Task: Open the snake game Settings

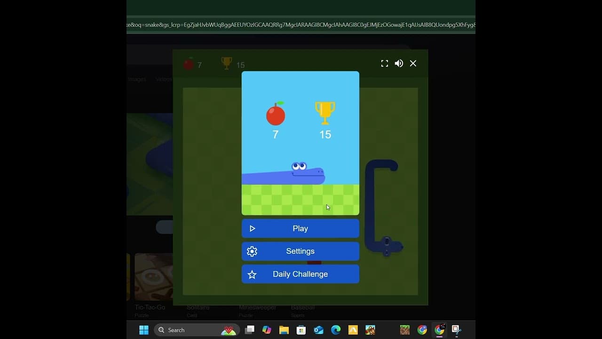Action: tap(300, 251)
